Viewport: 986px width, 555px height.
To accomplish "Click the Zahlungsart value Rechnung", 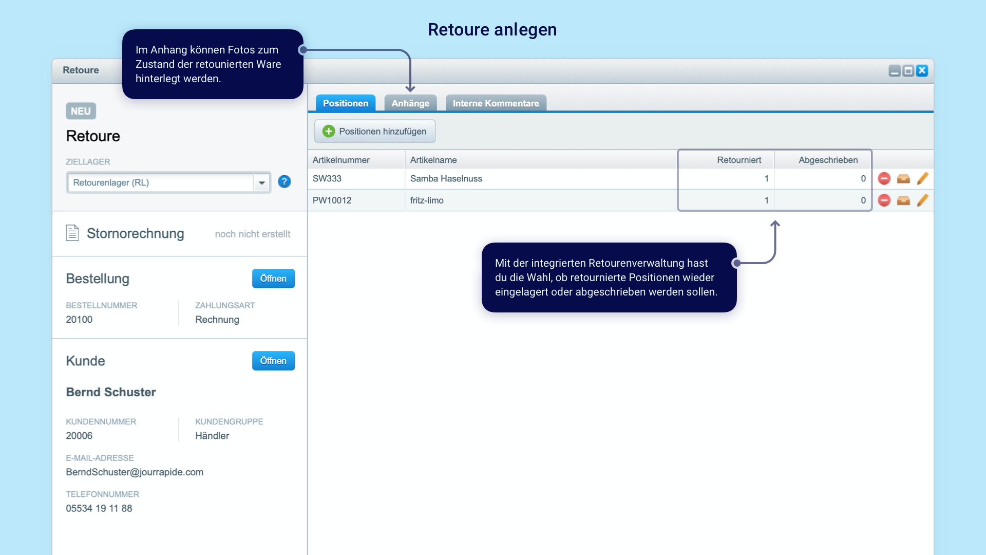I will (217, 320).
